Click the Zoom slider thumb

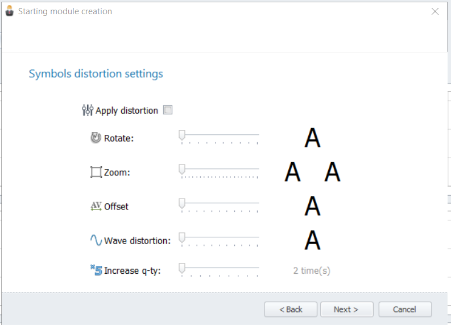[182, 170]
